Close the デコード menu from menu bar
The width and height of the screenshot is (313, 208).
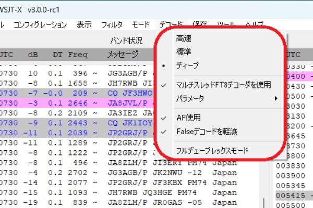tap(171, 24)
